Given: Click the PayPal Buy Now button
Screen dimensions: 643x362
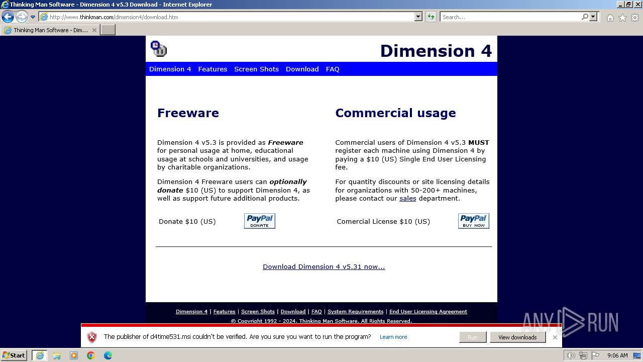Looking at the screenshot, I should point(474,221).
